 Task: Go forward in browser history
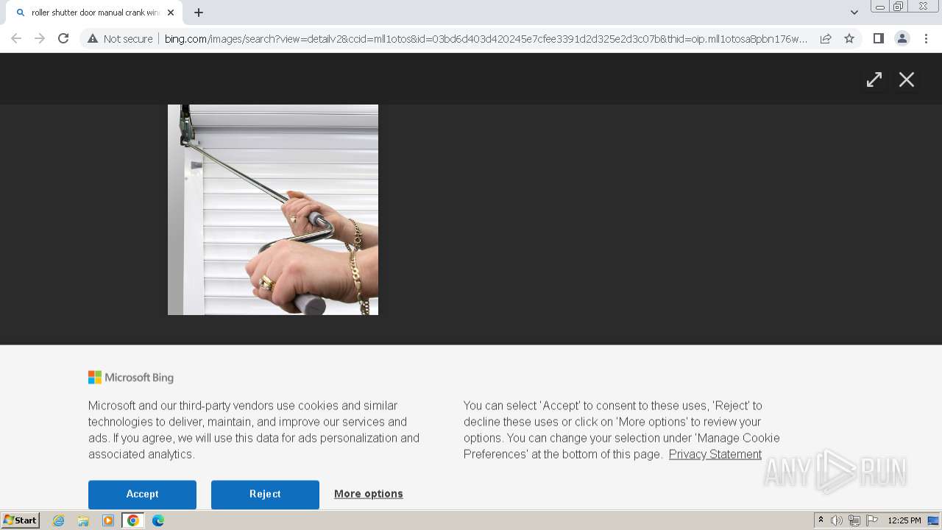click(40, 38)
